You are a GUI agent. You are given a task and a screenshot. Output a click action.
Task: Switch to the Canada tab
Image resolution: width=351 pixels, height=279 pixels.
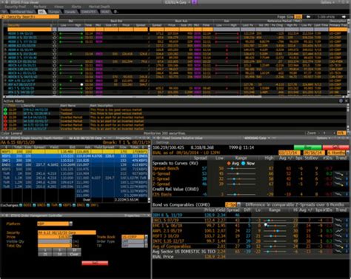(70, 12)
